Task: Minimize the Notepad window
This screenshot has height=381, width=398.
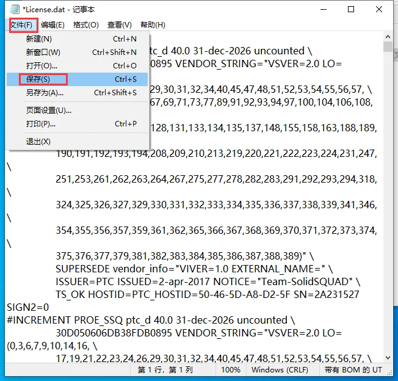Action: [x=324, y=9]
